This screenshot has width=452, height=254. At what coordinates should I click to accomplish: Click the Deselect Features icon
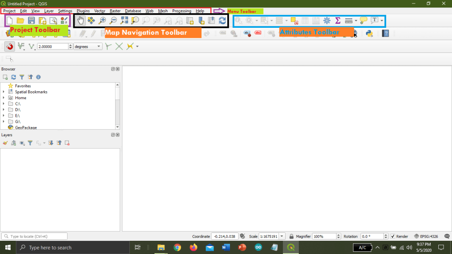tap(294, 21)
